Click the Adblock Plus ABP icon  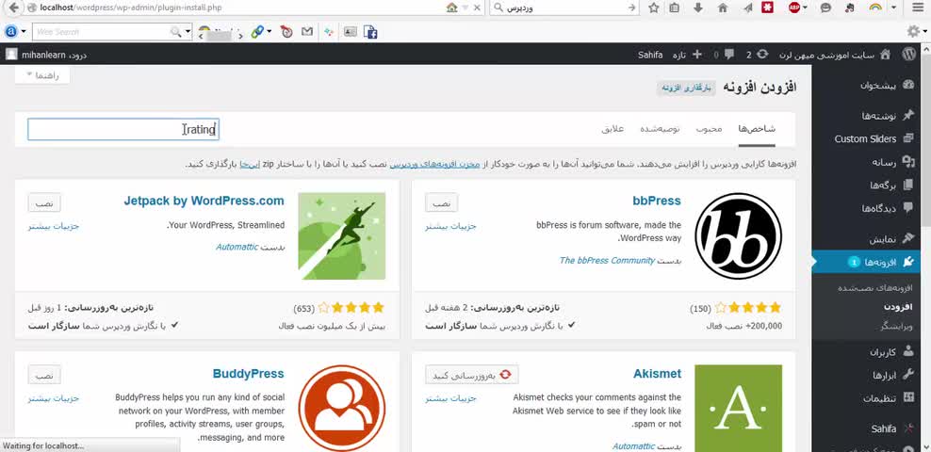pyautogui.click(x=794, y=8)
